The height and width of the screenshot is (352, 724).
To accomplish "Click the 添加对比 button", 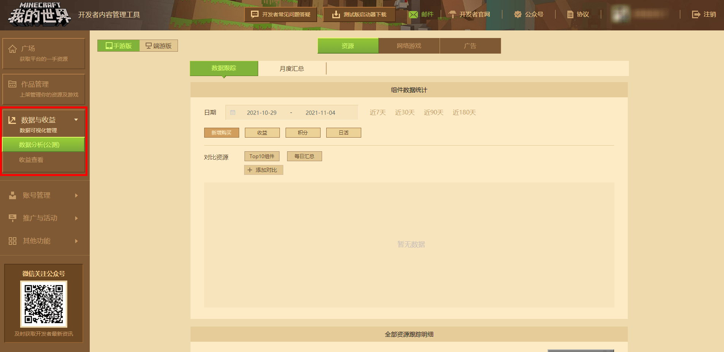I will click(x=264, y=170).
